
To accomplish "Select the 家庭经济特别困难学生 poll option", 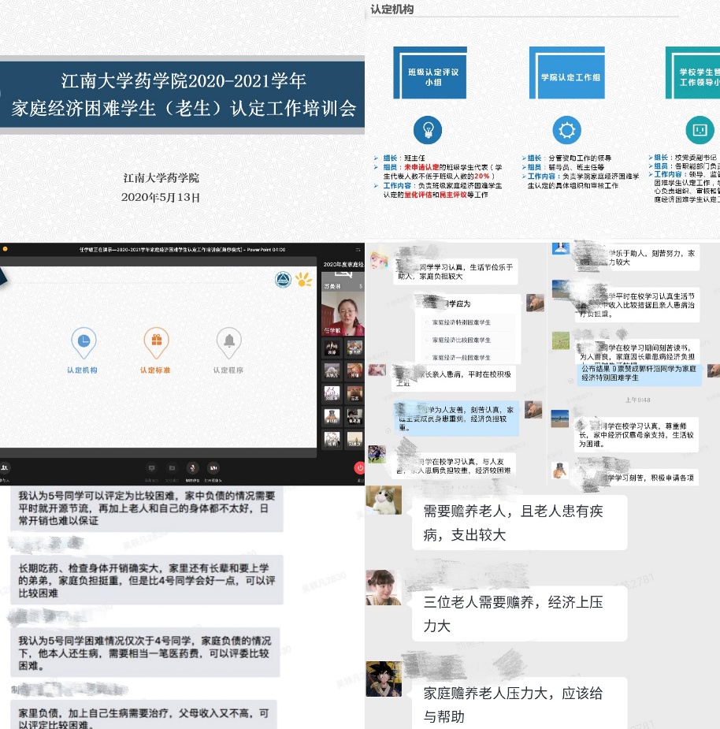I will click(x=461, y=322).
